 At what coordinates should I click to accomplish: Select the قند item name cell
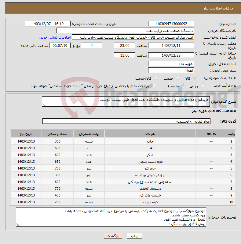[x=150, y=148]
